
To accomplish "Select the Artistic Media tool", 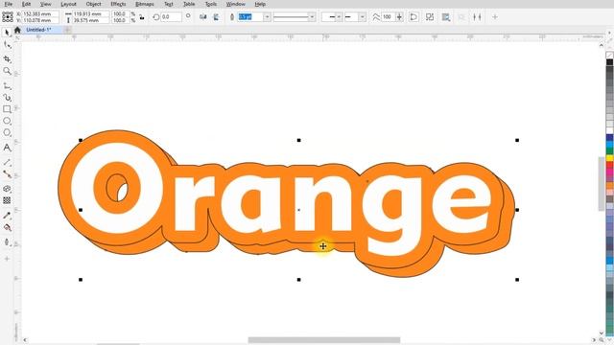I will point(7,98).
